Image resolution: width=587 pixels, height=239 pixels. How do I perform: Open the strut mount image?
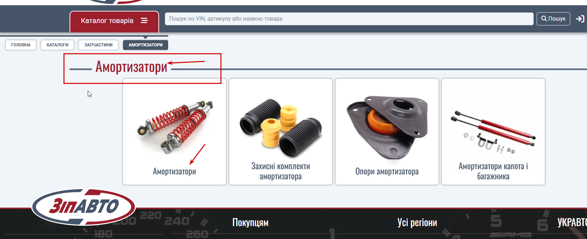[x=387, y=127]
